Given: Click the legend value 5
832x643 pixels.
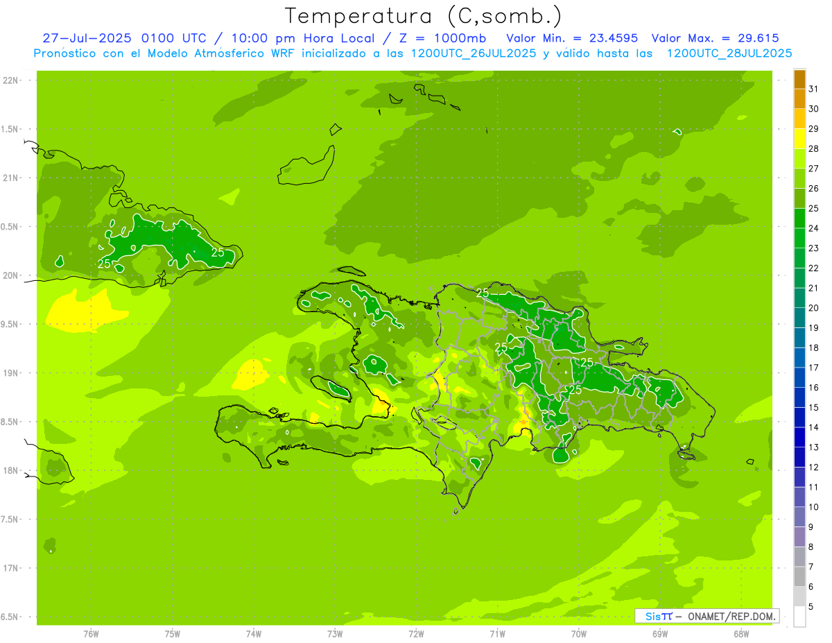Looking at the screenshot, I should pos(811,606).
